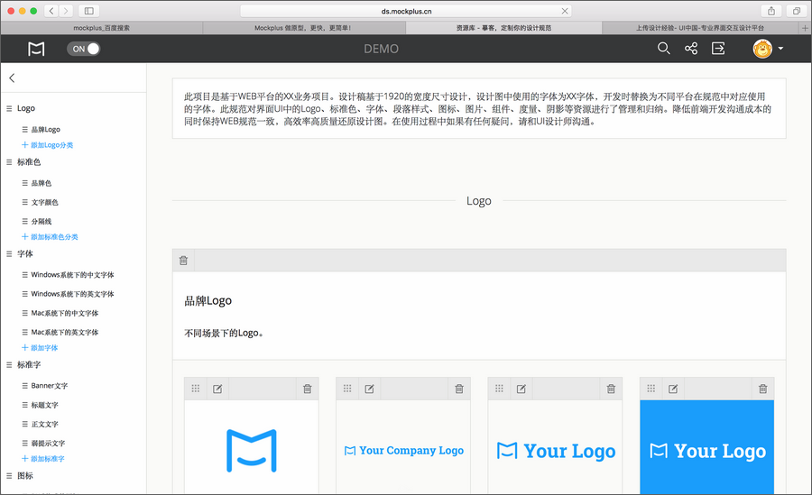Toggle the ON switch in header
This screenshot has width=812, height=495.
tap(83, 49)
